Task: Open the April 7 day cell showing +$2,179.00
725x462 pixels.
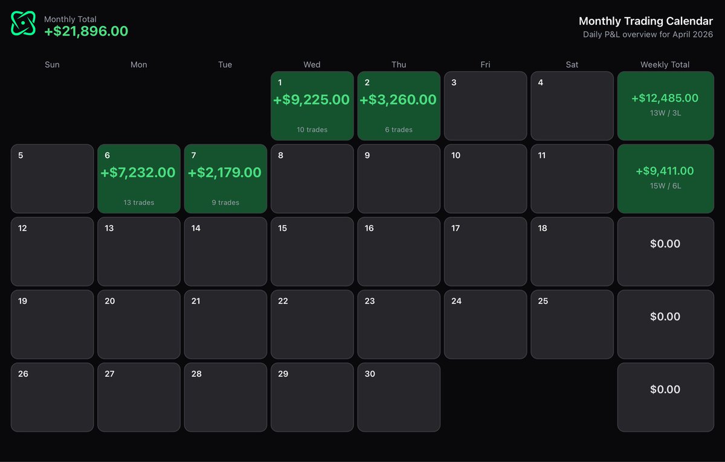Action: pos(225,179)
